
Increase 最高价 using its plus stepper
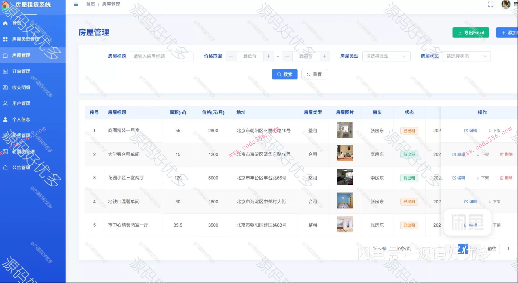coord(325,56)
